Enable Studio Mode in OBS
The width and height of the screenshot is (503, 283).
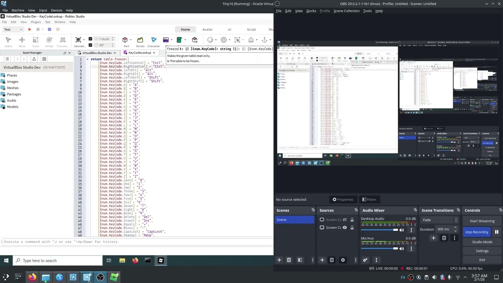tap(482, 242)
